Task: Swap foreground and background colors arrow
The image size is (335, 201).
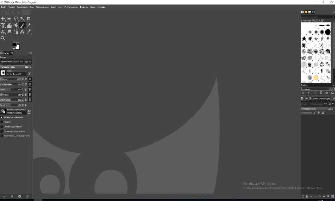Action: tap(18, 43)
